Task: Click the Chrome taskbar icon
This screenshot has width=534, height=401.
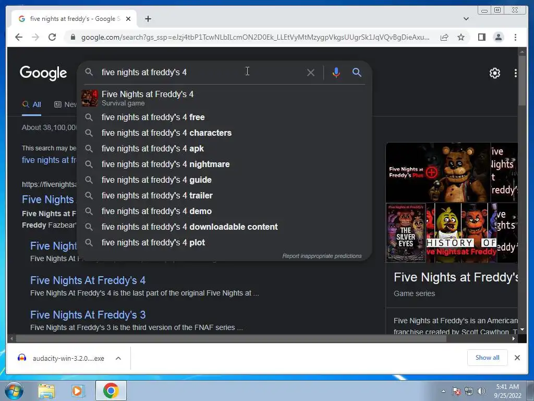Action: (x=111, y=391)
